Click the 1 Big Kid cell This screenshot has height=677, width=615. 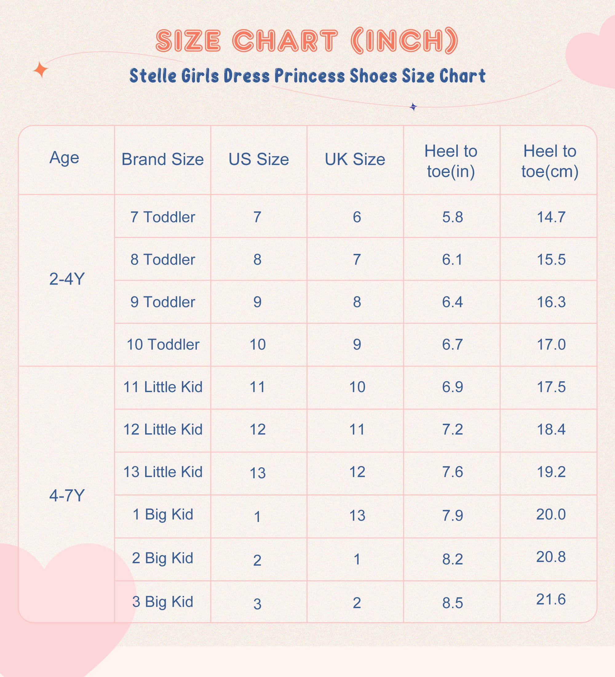click(x=163, y=515)
